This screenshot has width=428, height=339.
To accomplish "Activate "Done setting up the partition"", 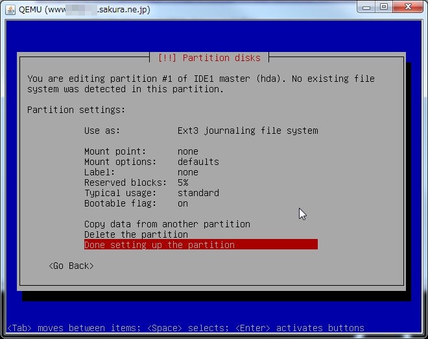I will [201, 245].
